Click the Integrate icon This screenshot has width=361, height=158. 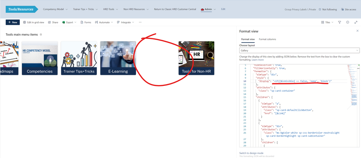pyautogui.click(x=118, y=22)
